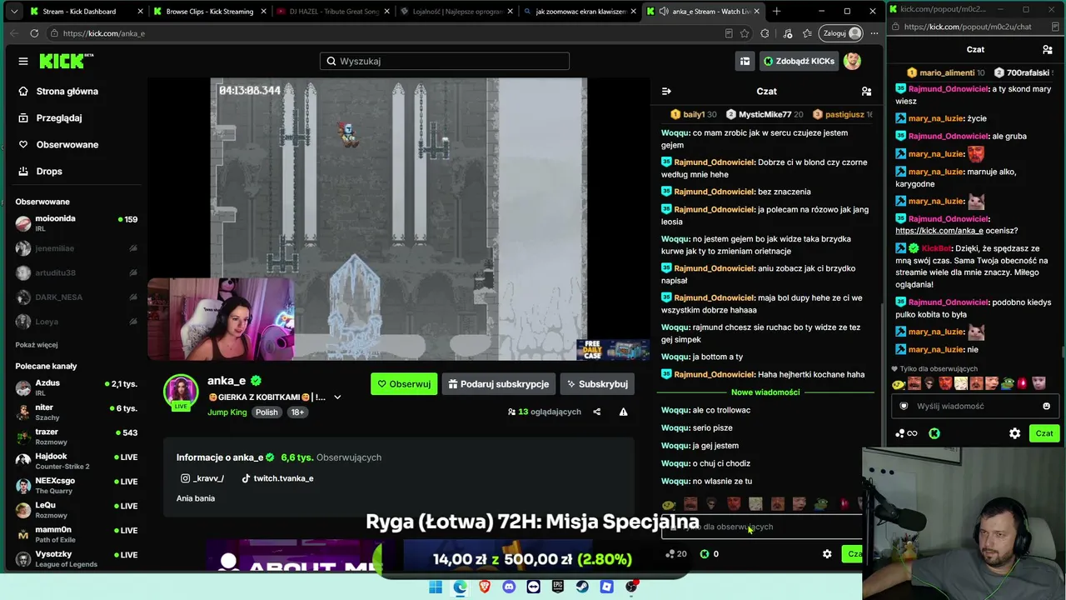The width and height of the screenshot is (1066, 600).
Task: Open the TikTok twitch.tvanka_e link
Action: [x=277, y=478]
